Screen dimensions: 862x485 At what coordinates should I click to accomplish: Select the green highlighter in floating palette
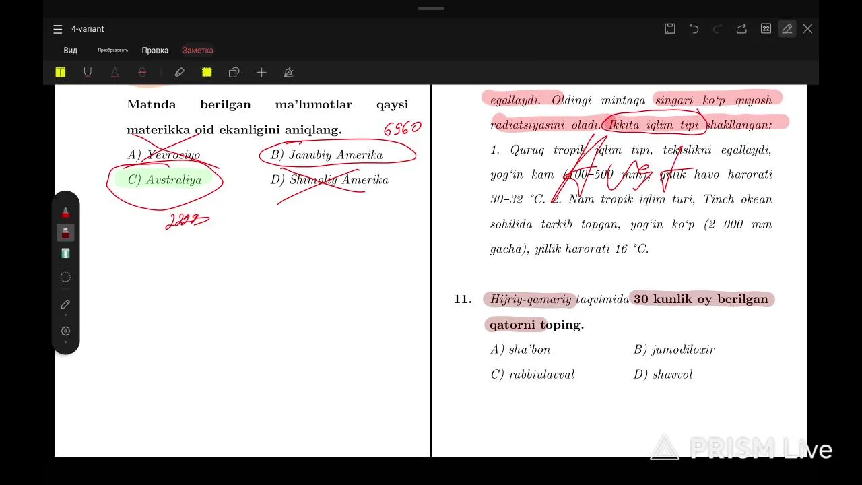tap(65, 253)
